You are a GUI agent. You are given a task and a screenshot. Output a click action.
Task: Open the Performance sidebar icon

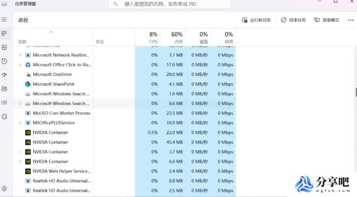pyautogui.click(x=4, y=47)
